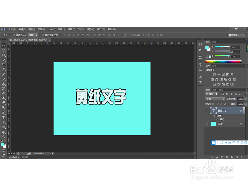
Task: Open the Mini Bridge panel
Action: (x=14, y=157)
